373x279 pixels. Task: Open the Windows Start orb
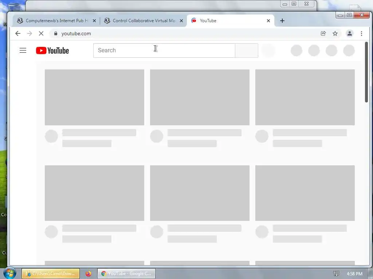point(9,273)
